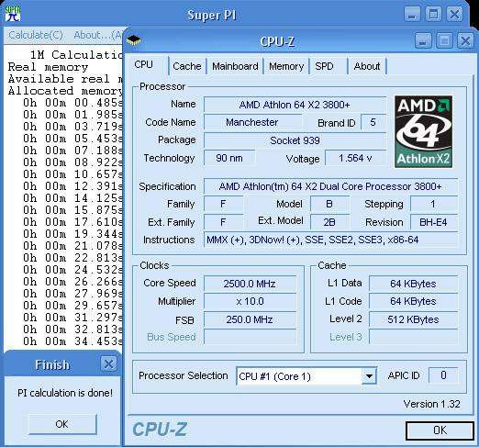The image size is (479, 447).
Task: Switch to the Memory tab
Action: (x=286, y=66)
